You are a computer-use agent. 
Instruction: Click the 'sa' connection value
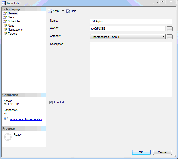click(x=5, y=113)
